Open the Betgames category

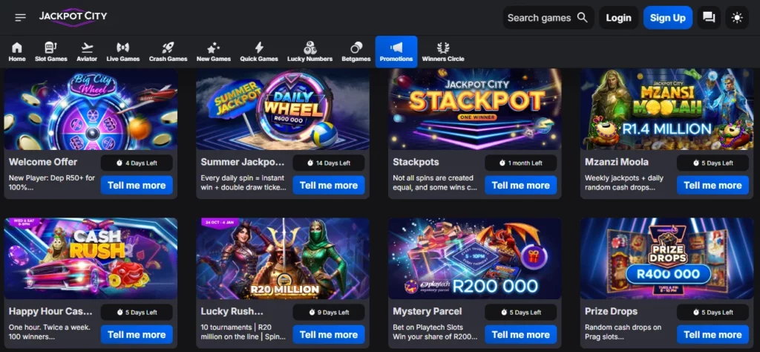[x=356, y=51]
